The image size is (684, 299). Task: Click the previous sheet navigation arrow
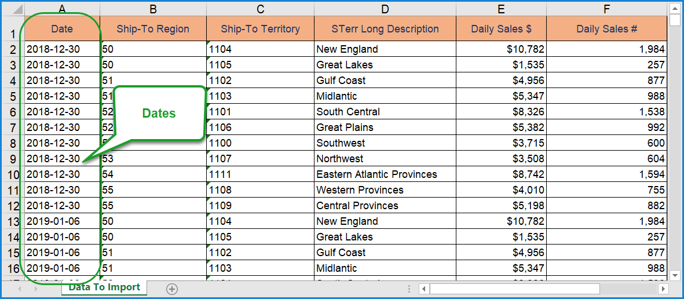pos(20,289)
